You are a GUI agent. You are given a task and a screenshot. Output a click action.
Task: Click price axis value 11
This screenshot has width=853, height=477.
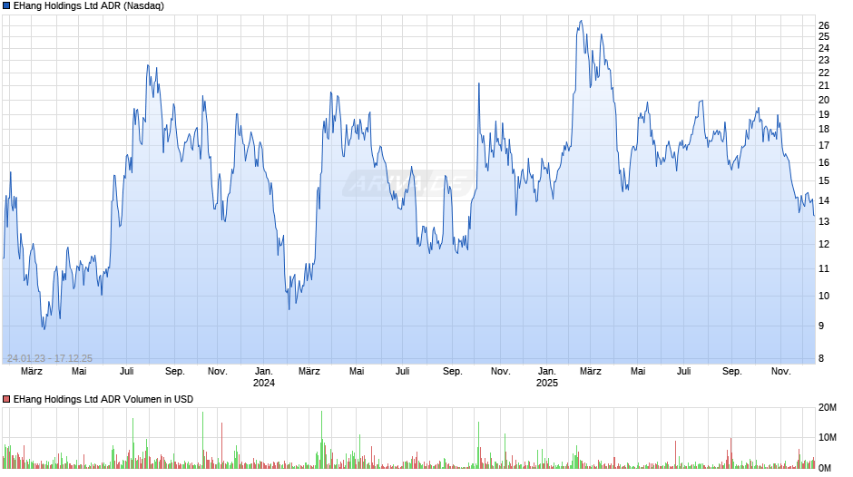(x=824, y=268)
